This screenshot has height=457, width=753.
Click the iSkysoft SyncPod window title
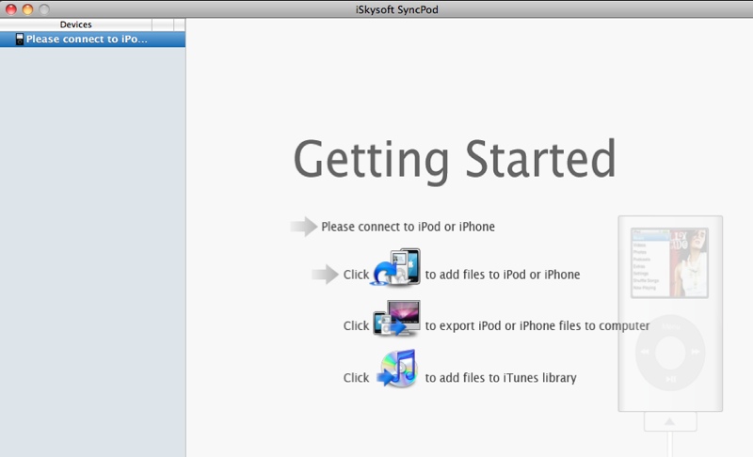pos(396,9)
